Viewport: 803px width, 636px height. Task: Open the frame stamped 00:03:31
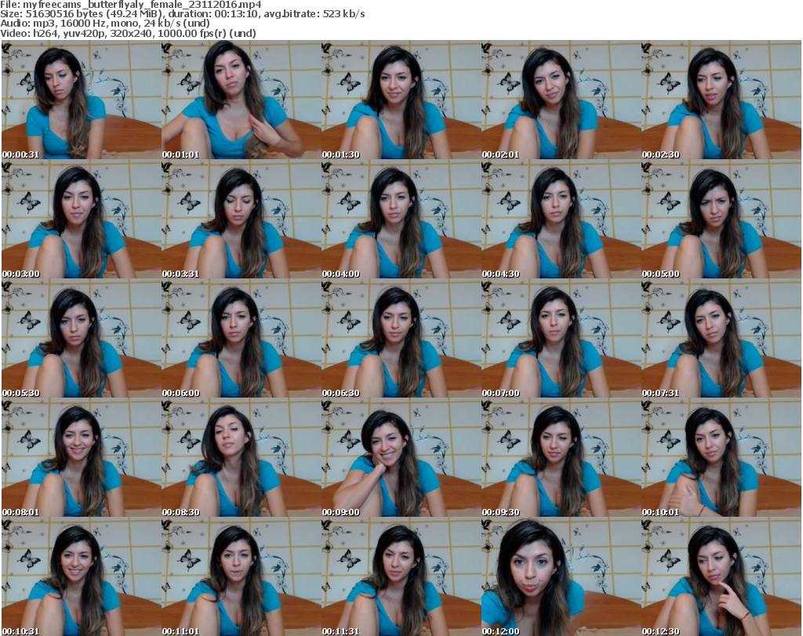coord(242,219)
